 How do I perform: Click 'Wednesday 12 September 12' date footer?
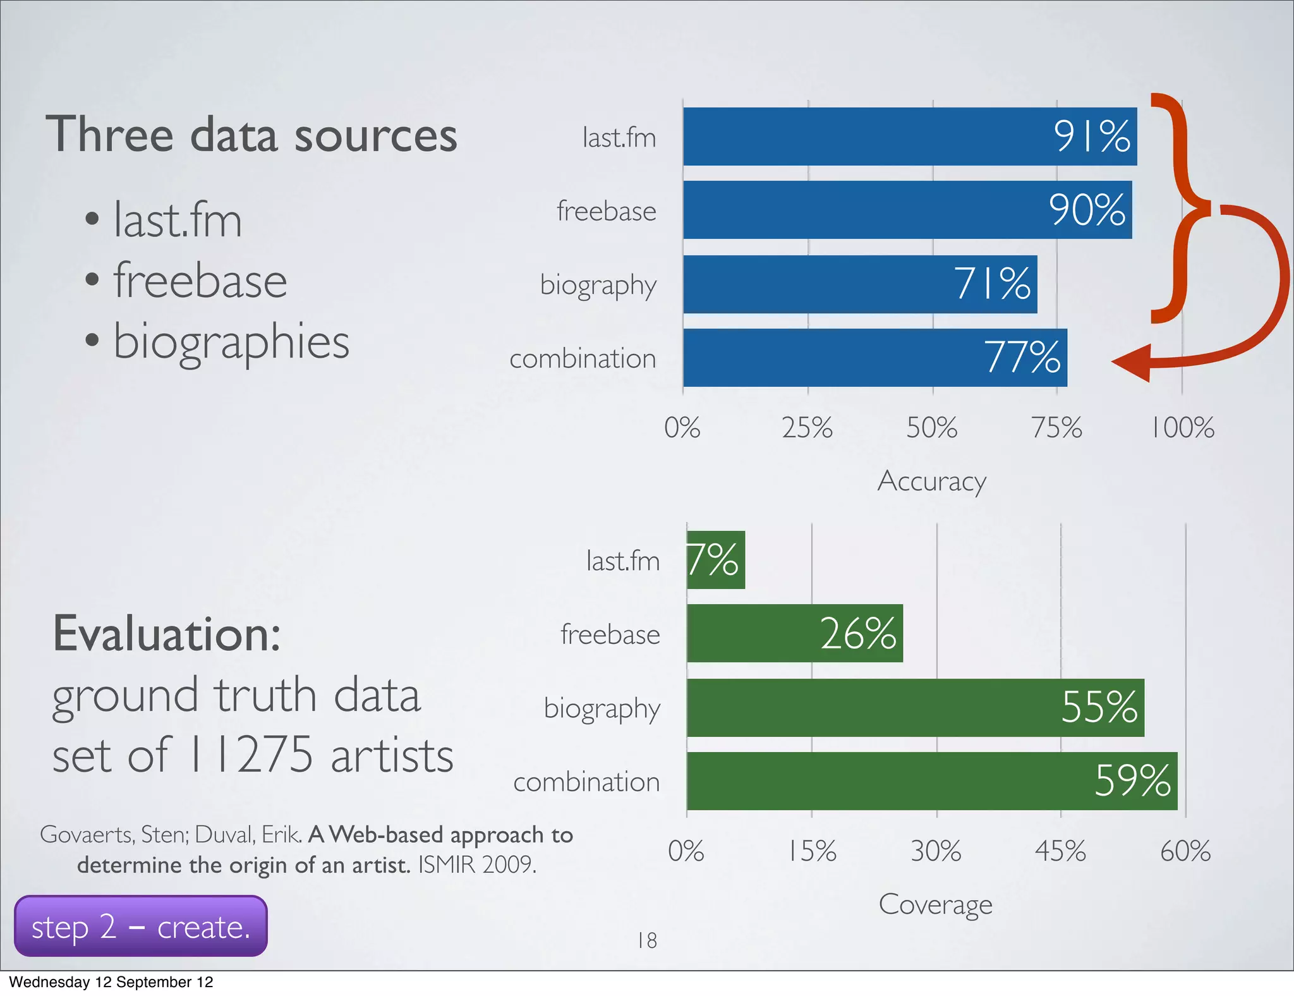(x=111, y=982)
